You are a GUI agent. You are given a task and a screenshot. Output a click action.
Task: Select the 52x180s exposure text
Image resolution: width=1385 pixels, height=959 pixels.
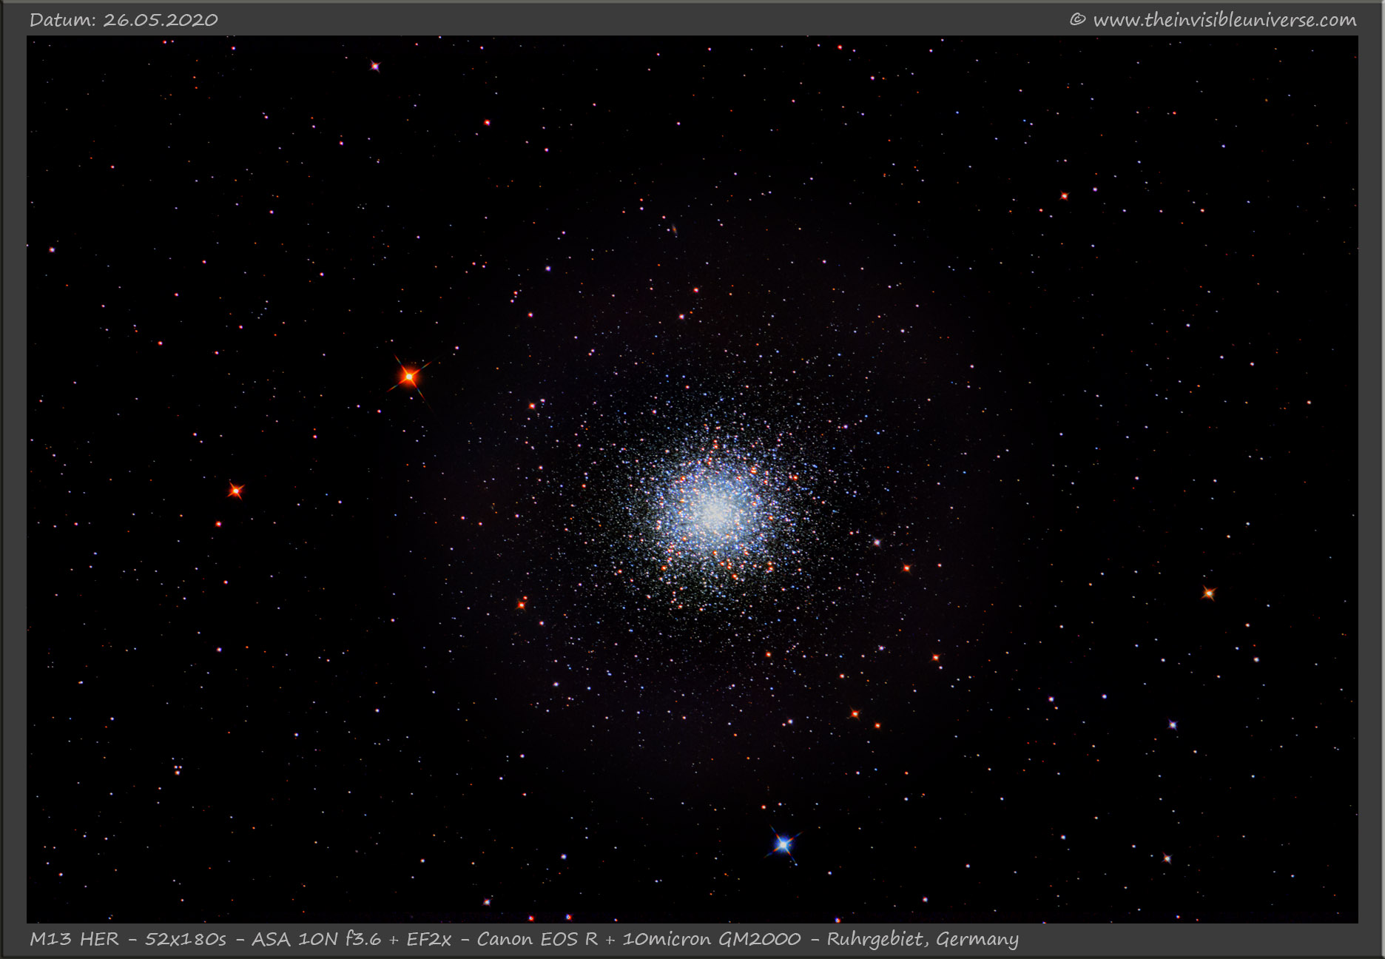pos(185,939)
